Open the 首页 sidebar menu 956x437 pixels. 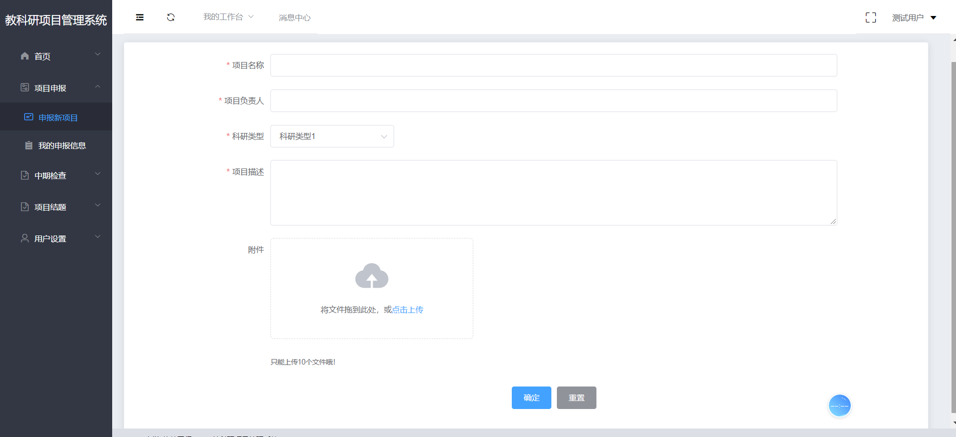56,56
